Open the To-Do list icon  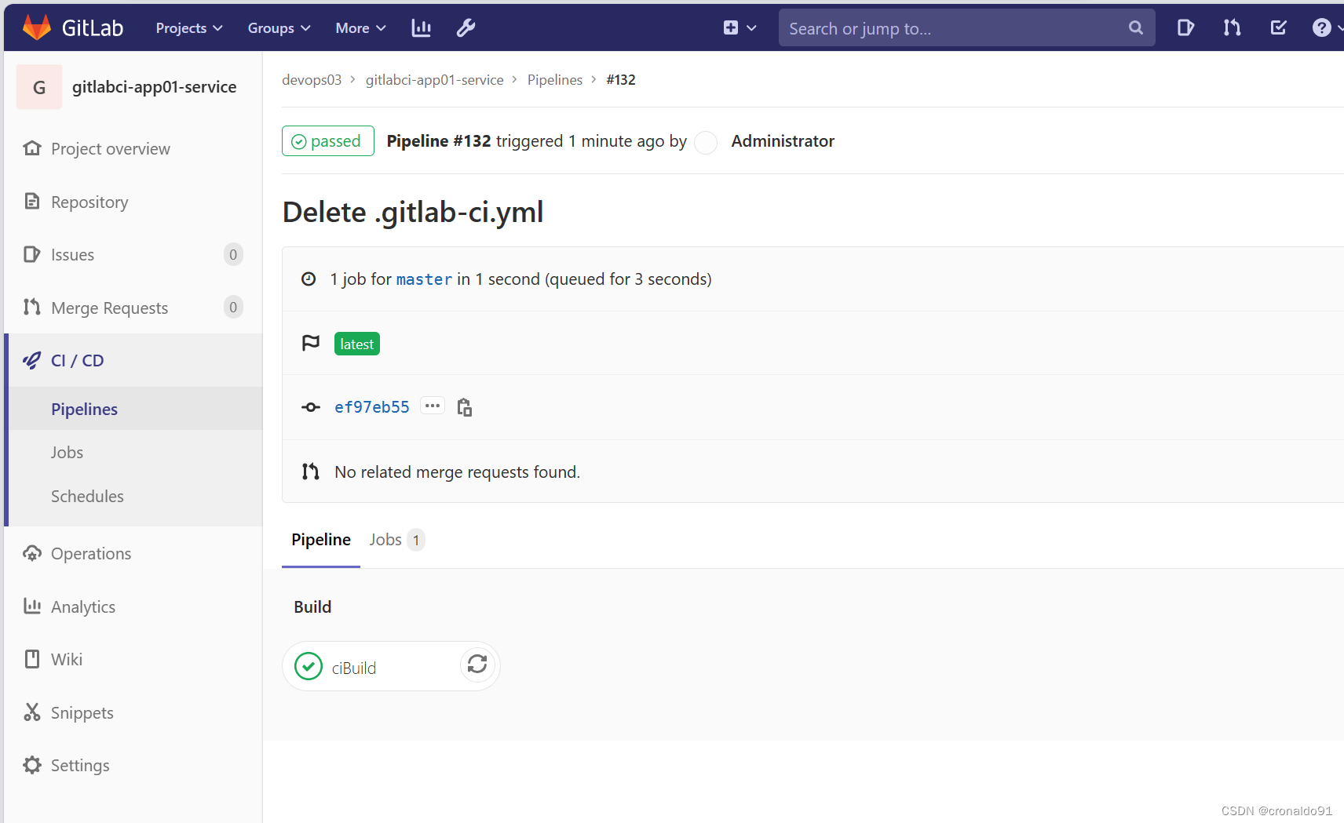1278,28
